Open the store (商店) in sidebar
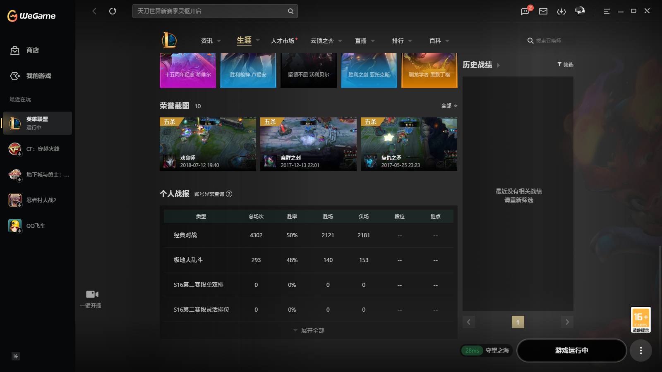This screenshot has height=372, width=662. 24,50
